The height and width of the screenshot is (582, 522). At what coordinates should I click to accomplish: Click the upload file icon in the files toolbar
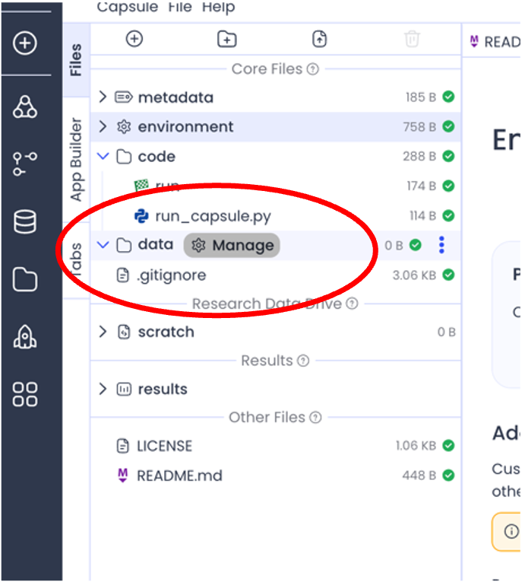pos(319,39)
